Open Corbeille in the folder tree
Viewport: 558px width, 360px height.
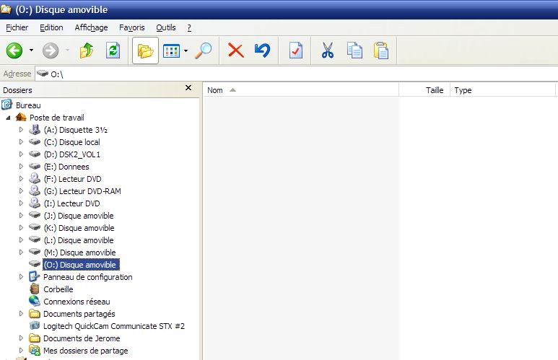[x=58, y=289]
